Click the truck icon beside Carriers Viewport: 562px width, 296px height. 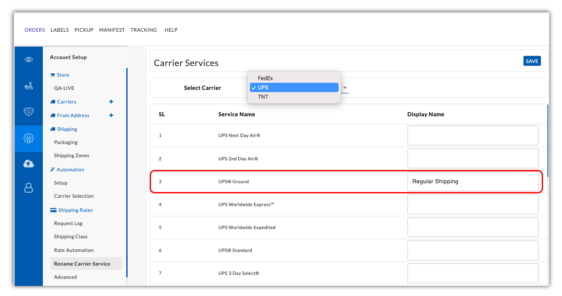coord(53,102)
